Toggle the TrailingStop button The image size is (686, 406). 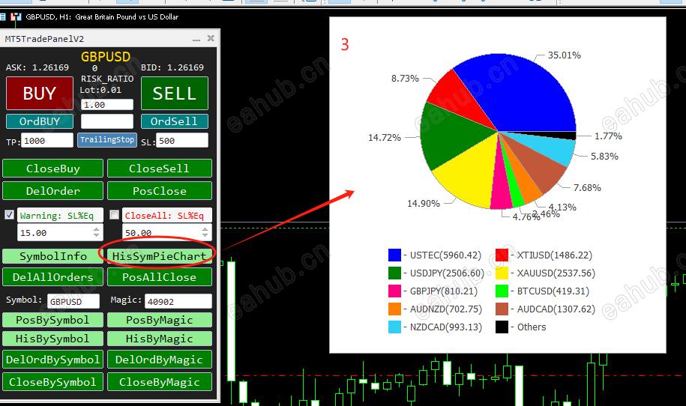click(107, 140)
